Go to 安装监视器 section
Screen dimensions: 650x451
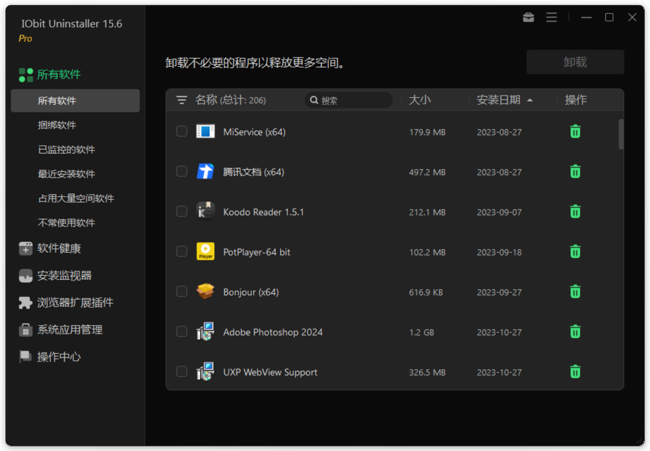click(64, 275)
